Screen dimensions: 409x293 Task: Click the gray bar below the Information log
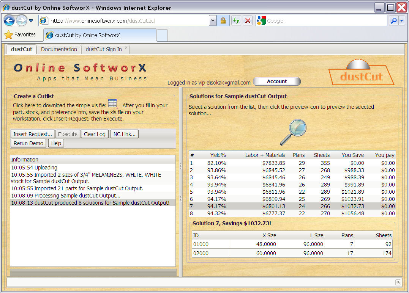click(x=93, y=273)
